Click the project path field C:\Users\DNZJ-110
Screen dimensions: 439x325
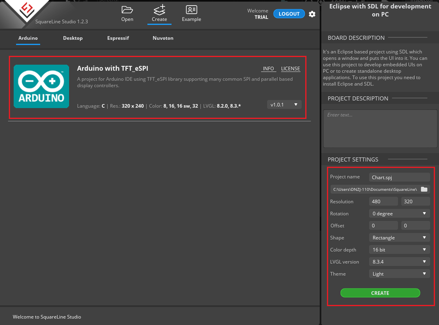pos(375,189)
